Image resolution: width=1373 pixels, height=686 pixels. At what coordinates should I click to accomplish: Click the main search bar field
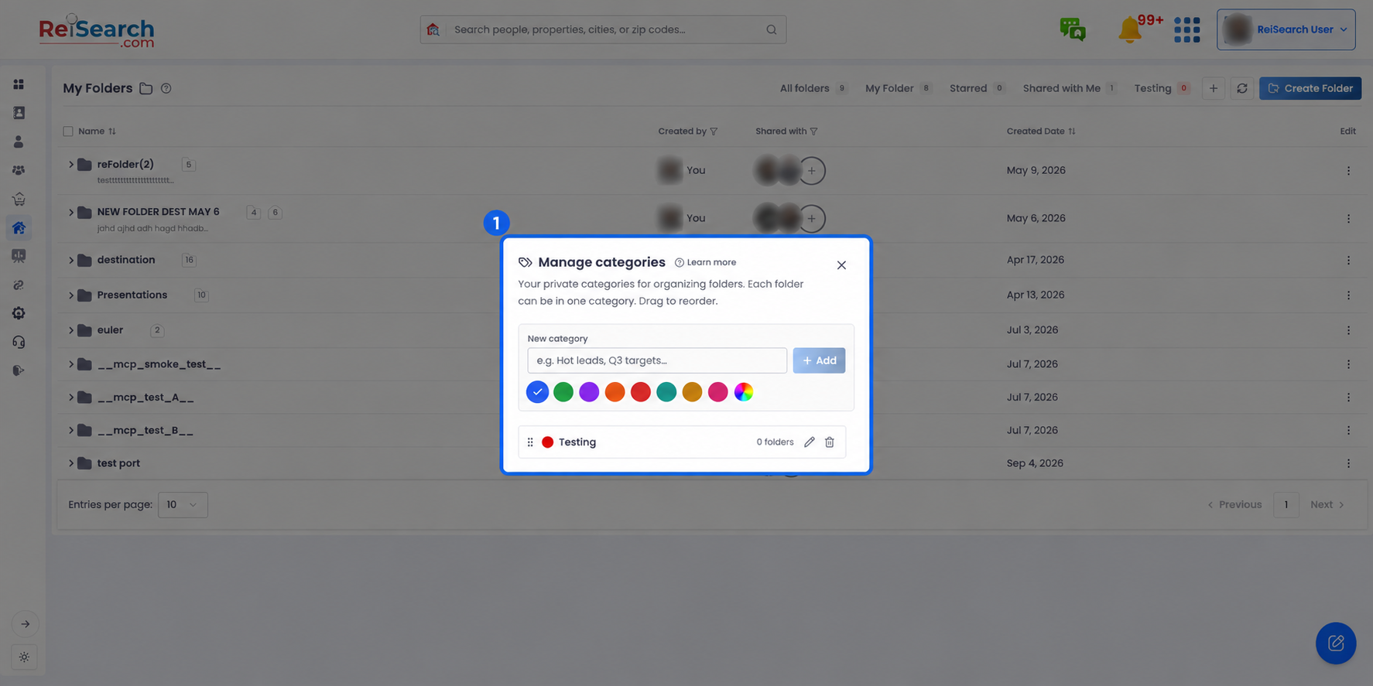[603, 29]
